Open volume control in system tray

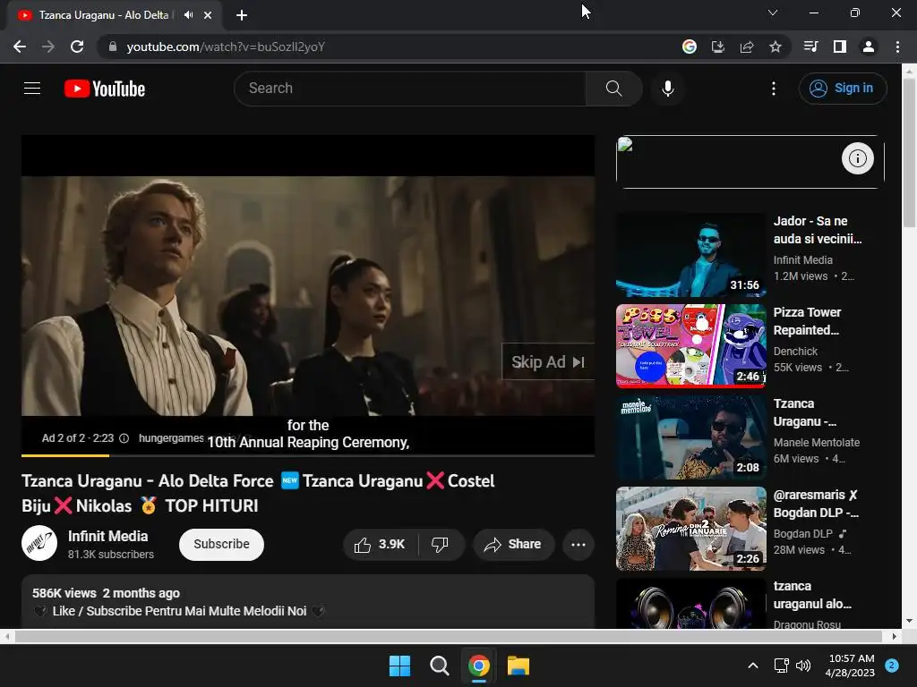[x=803, y=666]
